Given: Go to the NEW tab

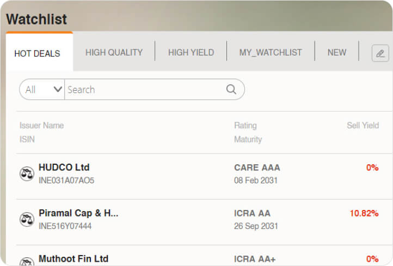Looking at the screenshot, I should pyautogui.click(x=337, y=53).
